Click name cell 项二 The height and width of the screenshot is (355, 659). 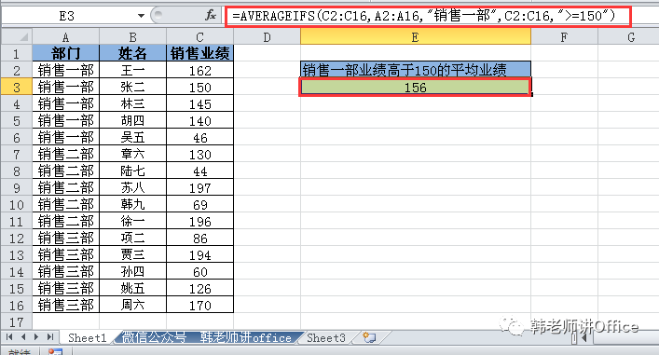pyautogui.click(x=132, y=239)
